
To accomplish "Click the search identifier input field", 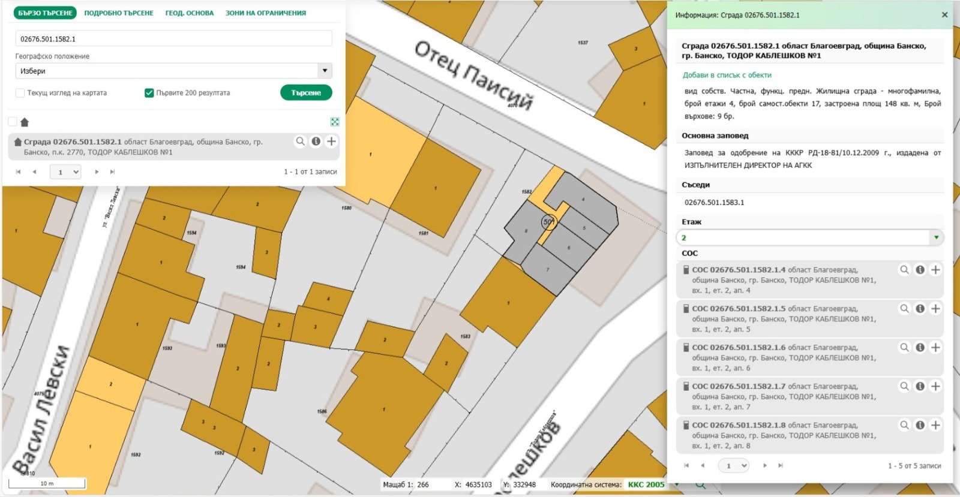I will point(173,39).
